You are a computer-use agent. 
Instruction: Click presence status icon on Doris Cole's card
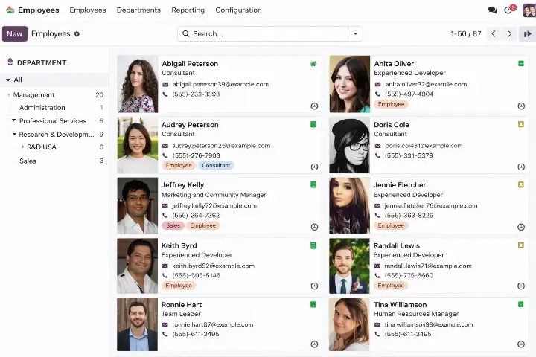521,124
